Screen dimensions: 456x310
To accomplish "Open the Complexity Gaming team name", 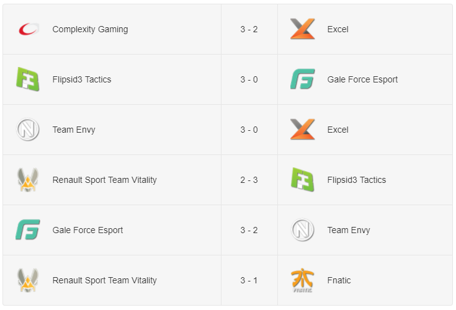I will (90, 29).
